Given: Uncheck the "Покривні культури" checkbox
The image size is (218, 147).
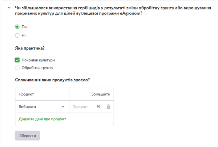Looking at the screenshot, I should pos(17,60).
